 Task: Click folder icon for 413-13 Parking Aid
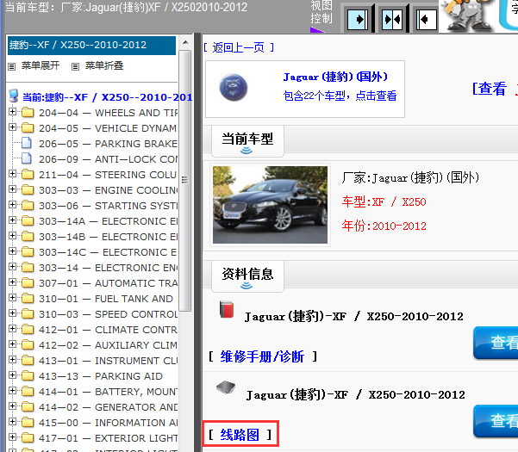(28, 376)
